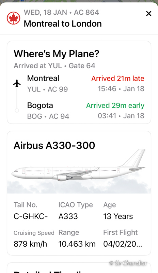
Task: Tap the airplane icon beside Montreal
Action: pyautogui.click(x=17, y=83)
